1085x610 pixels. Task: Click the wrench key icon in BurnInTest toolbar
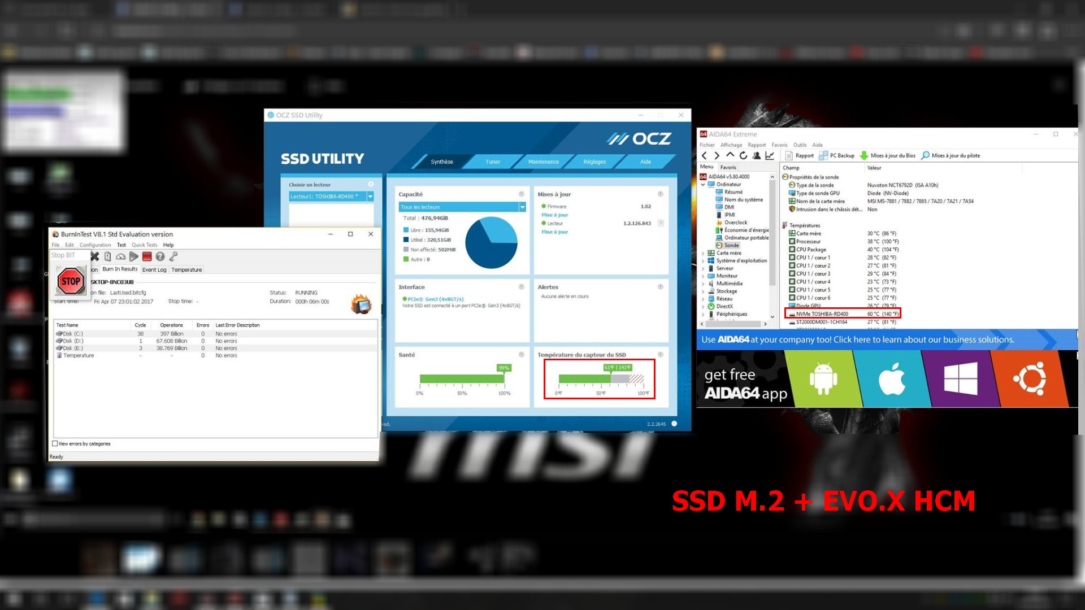pos(173,256)
